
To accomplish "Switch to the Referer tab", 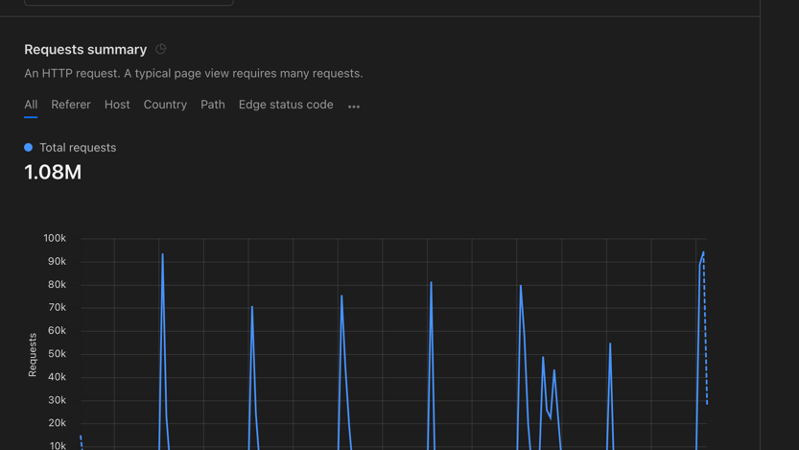I will 71,105.
